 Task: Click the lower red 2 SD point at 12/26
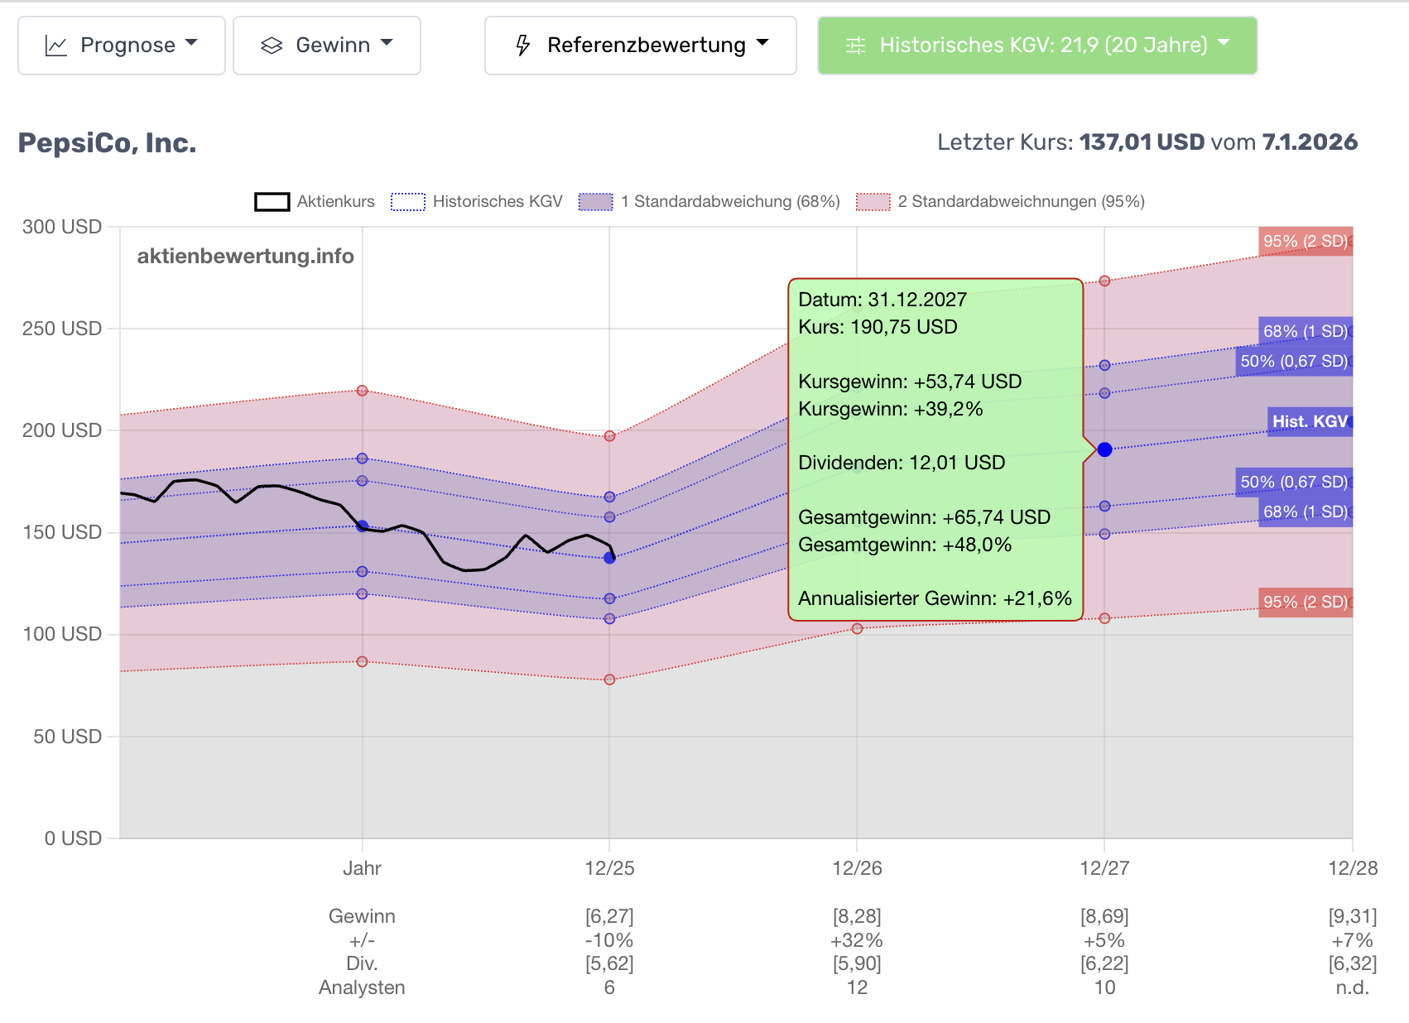click(x=857, y=629)
